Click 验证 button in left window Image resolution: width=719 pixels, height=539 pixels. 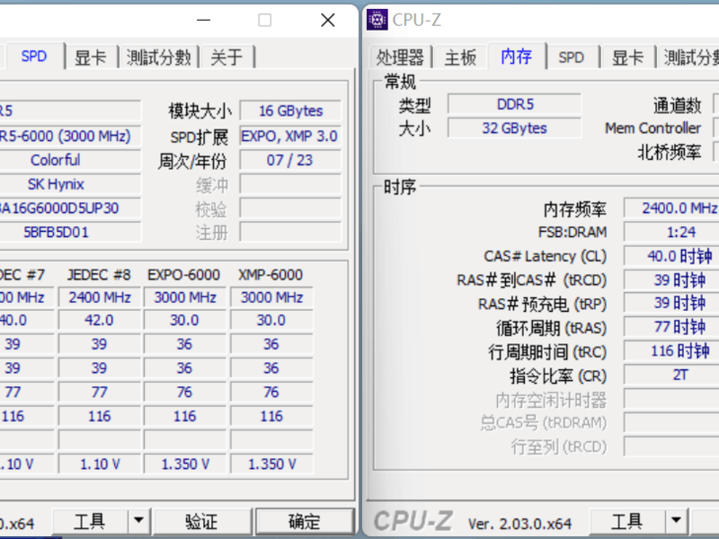click(201, 521)
